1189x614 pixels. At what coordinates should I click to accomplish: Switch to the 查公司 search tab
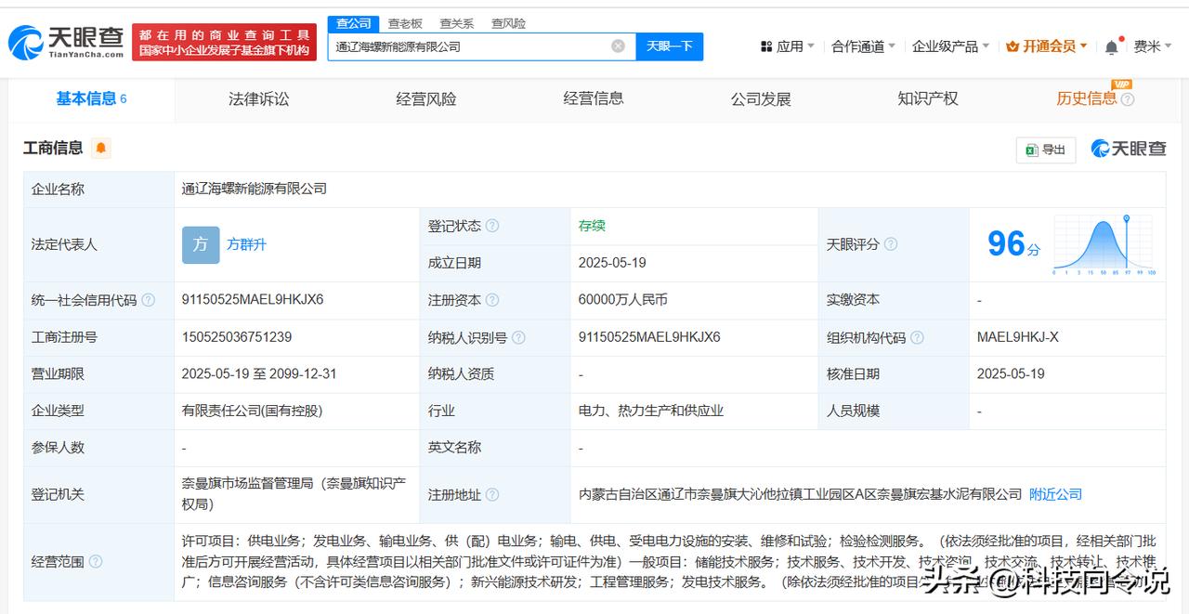[x=354, y=23]
